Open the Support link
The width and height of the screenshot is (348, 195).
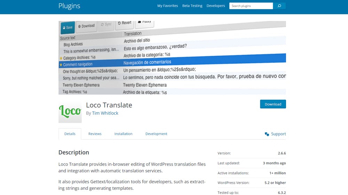[278, 134]
